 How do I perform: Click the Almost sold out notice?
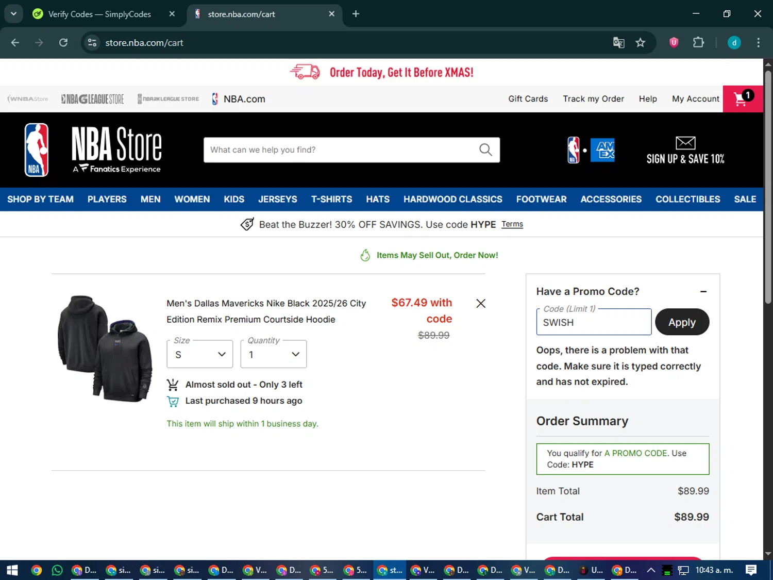[x=244, y=385]
